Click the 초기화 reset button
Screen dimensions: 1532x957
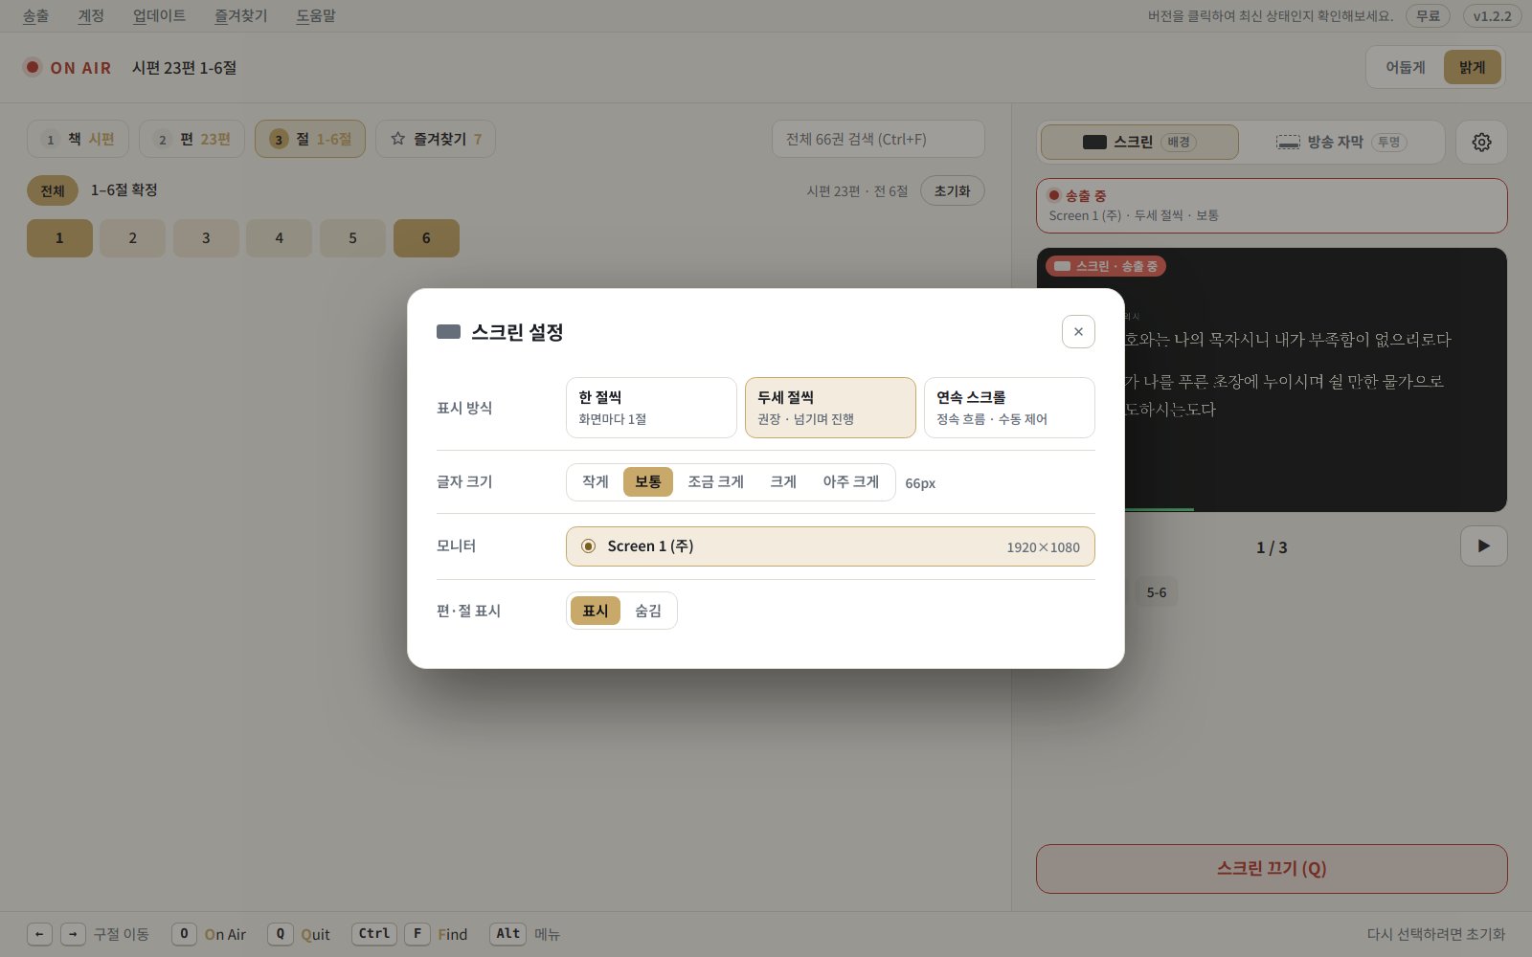tap(953, 190)
